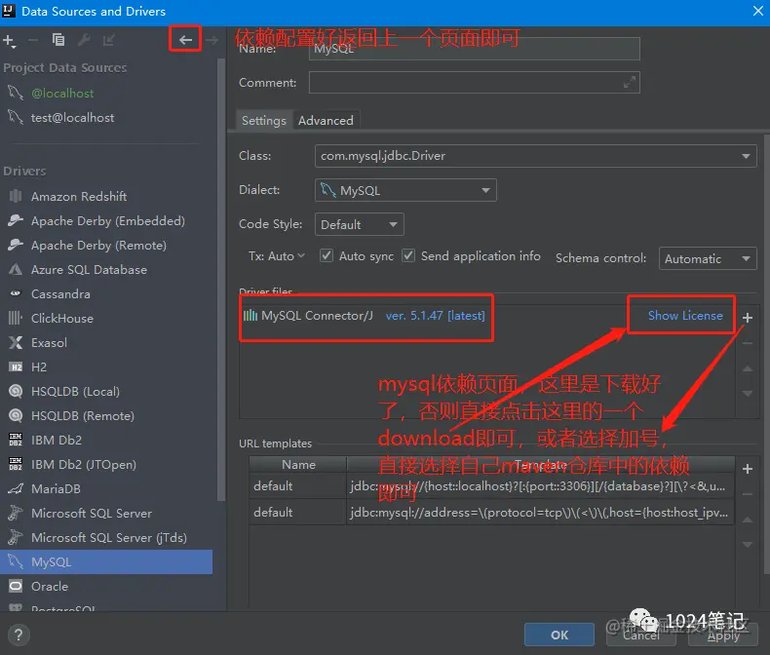Viewport: 770px width, 655px height.
Task: Select the Cassandra driver
Action: [x=106, y=293]
